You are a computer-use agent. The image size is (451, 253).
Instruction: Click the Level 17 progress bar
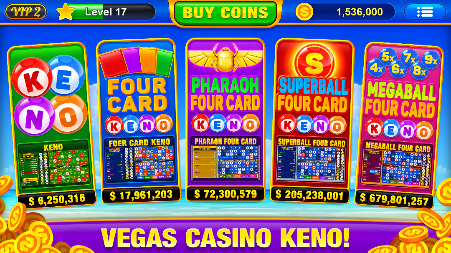tap(112, 12)
